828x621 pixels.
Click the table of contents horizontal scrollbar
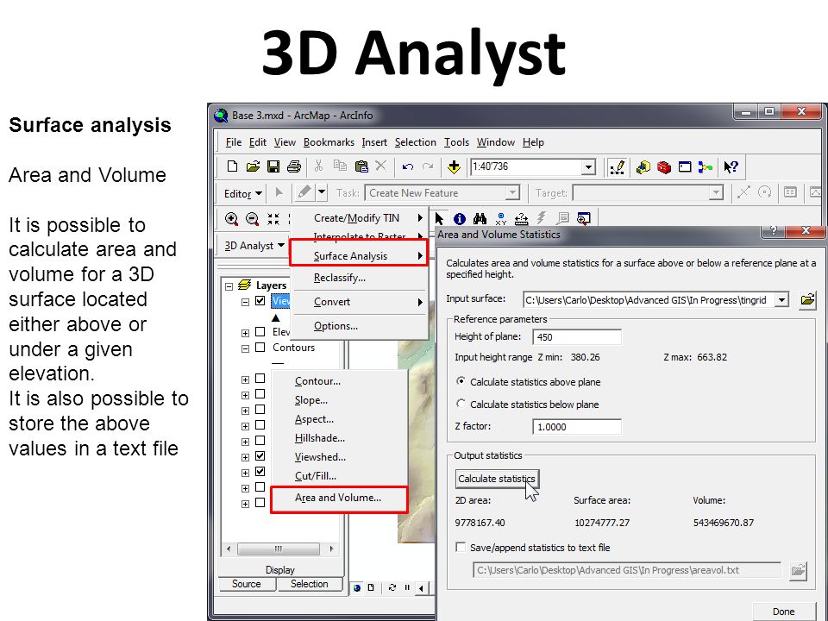279,549
